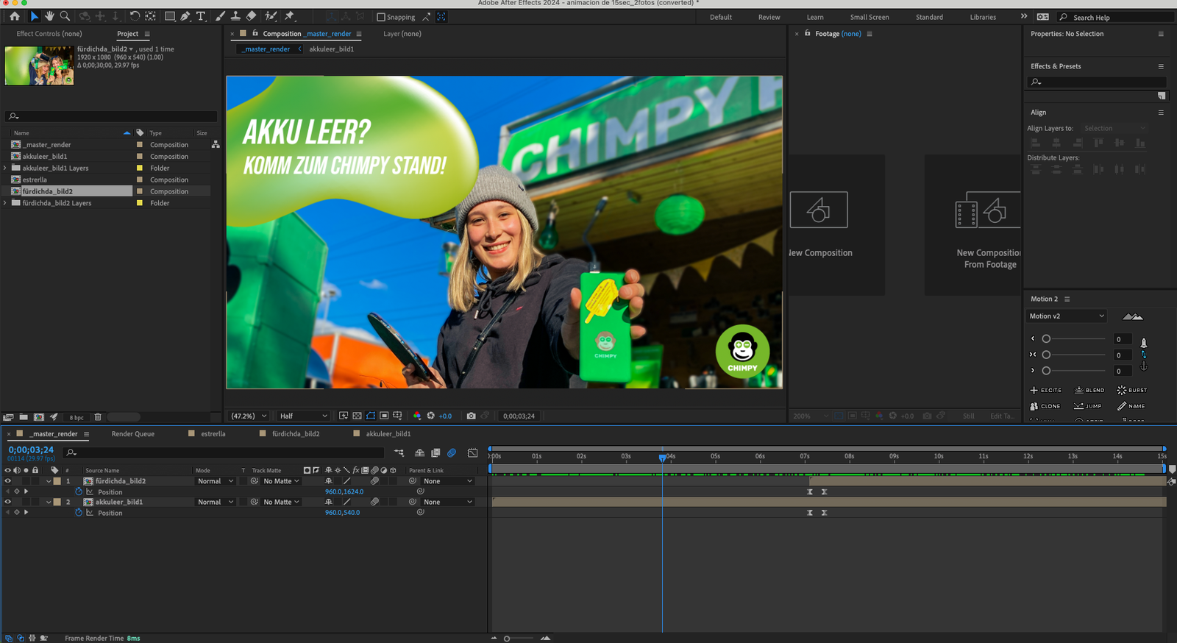Click akkuleer_bild1 breadcrumb in comp viewer
Image resolution: width=1177 pixels, height=643 pixels.
pos(331,49)
